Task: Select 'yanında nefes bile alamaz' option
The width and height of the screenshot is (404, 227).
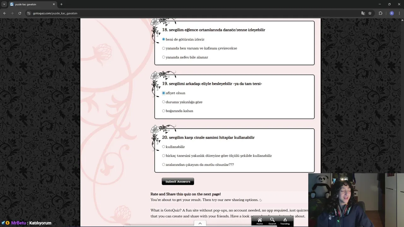Action: [163, 57]
